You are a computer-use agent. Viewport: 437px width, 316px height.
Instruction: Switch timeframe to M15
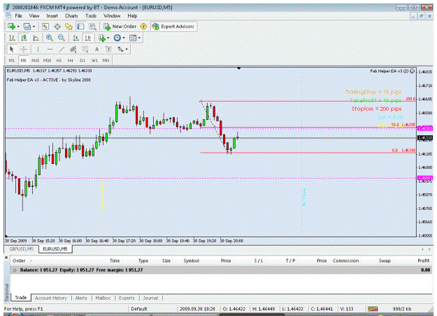[35, 61]
